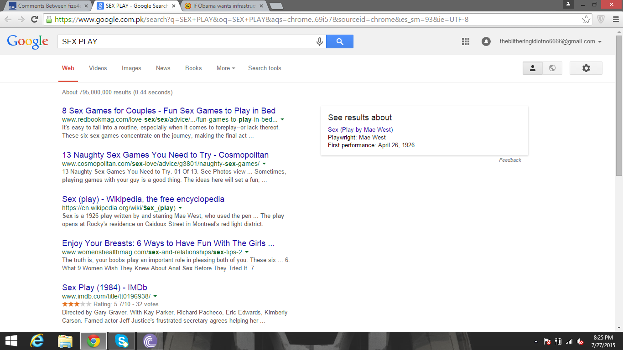The width and height of the screenshot is (623, 350).
Task: Open a new tab
Action: point(276,6)
